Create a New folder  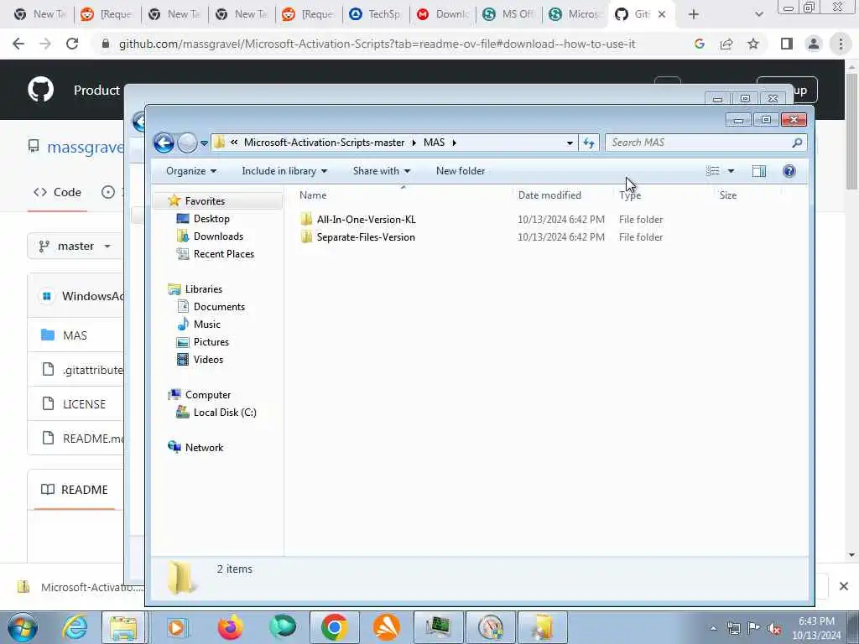pos(461,171)
